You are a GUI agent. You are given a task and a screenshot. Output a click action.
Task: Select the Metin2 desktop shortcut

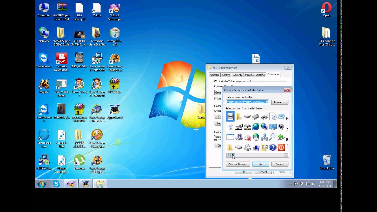[x=44, y=86]
